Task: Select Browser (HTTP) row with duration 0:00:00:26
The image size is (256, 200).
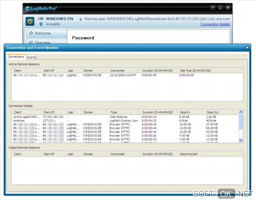Action: 125,135
